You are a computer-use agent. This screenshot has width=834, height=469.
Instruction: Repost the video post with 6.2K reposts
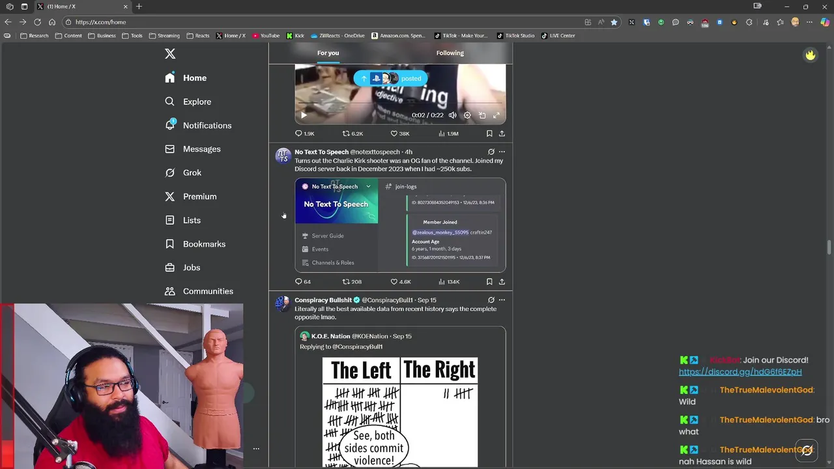click(352, 134)
